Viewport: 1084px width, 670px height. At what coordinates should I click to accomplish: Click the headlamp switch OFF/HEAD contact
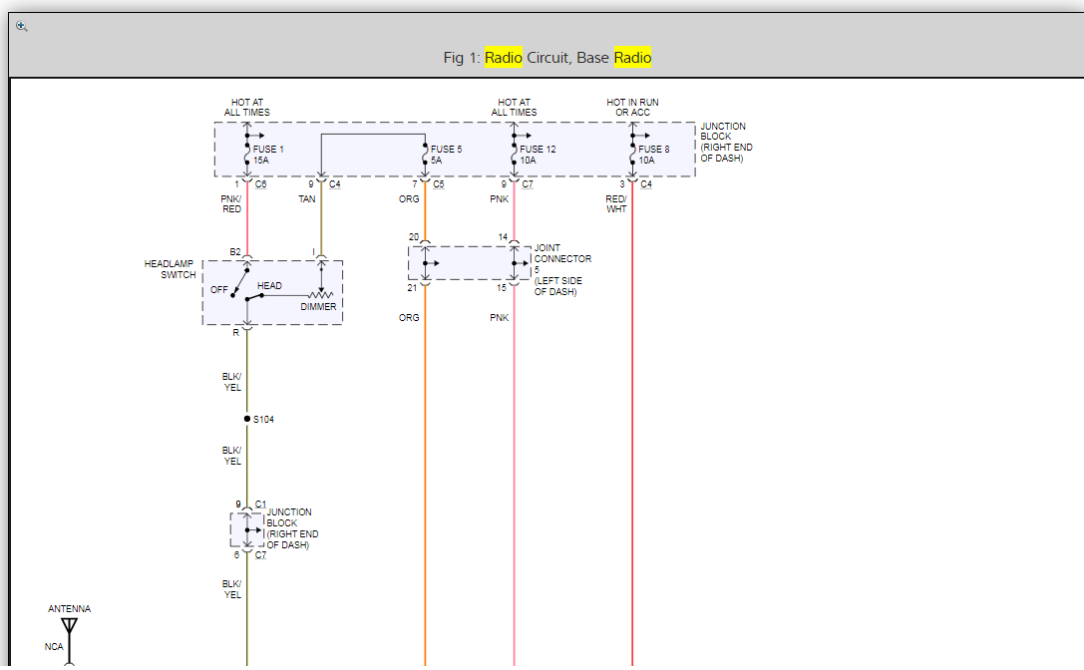(x=242, y=287)
